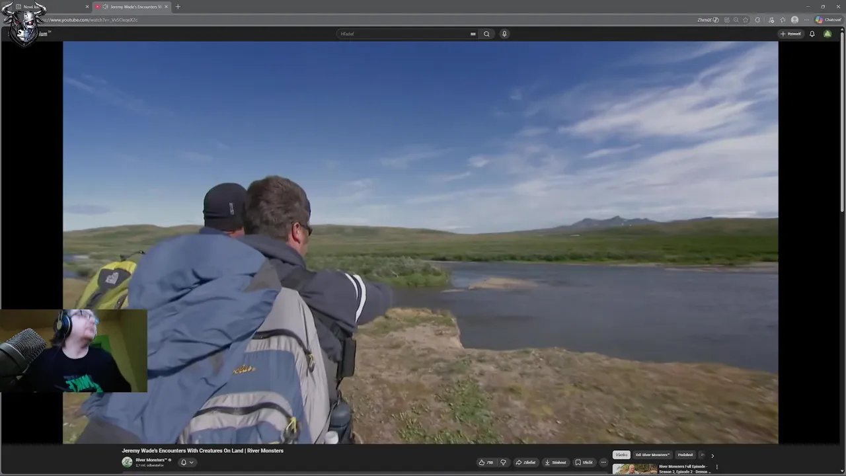
Task: Open the browser profile avatar
Action: coord(794,20)
